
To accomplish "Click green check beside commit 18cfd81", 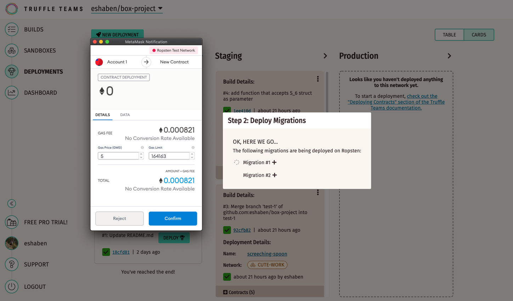I will [x=106, y=252].
